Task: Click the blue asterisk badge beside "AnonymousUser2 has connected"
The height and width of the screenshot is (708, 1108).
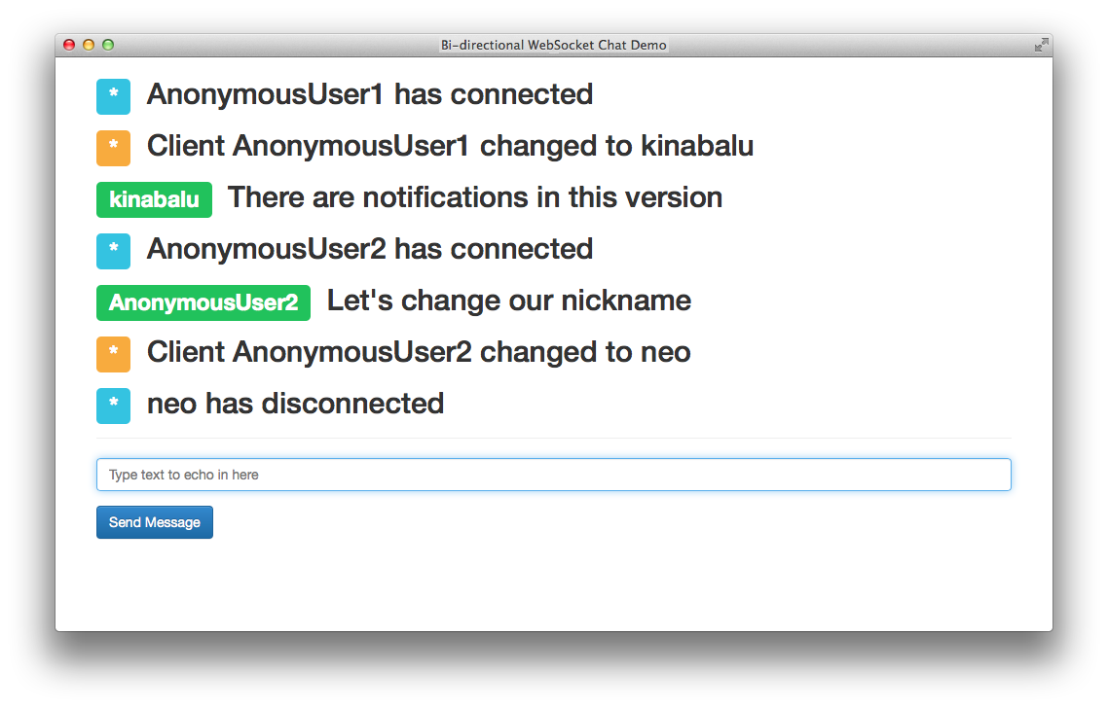Action: [113, 251]
